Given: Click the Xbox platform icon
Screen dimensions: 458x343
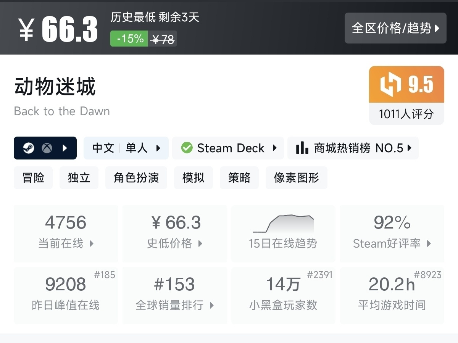Looking at the screenshot, I should click(x=47, y=148).
